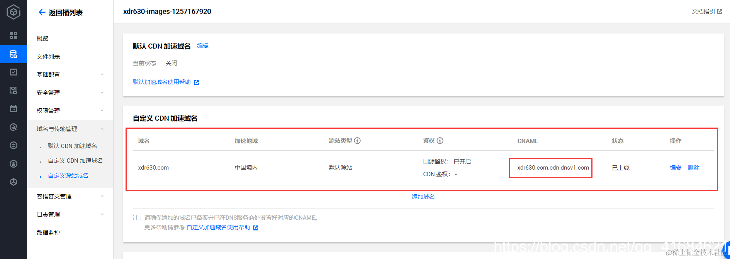This screenshot has width=730, height=259.
Task: Open external link icon next to 文档指引
Action: [720, 12]
